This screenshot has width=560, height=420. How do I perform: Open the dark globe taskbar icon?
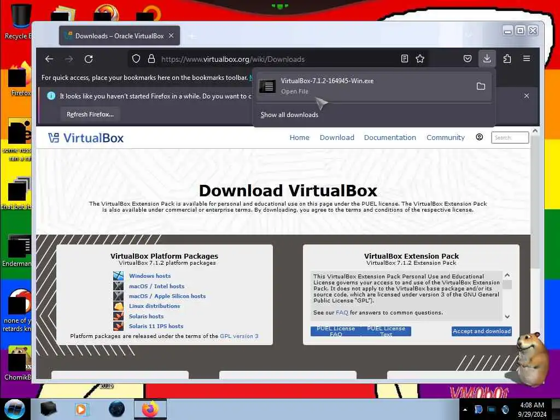[117, 409]
